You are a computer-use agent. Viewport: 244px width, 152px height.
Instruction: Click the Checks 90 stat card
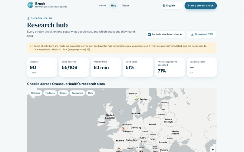(x=42, y=67)
